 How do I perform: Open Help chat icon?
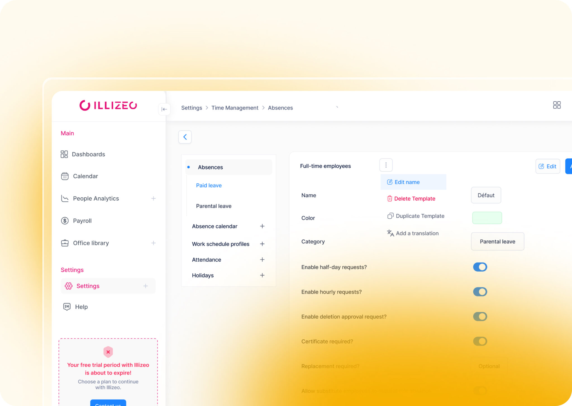[x=67, y=307]
